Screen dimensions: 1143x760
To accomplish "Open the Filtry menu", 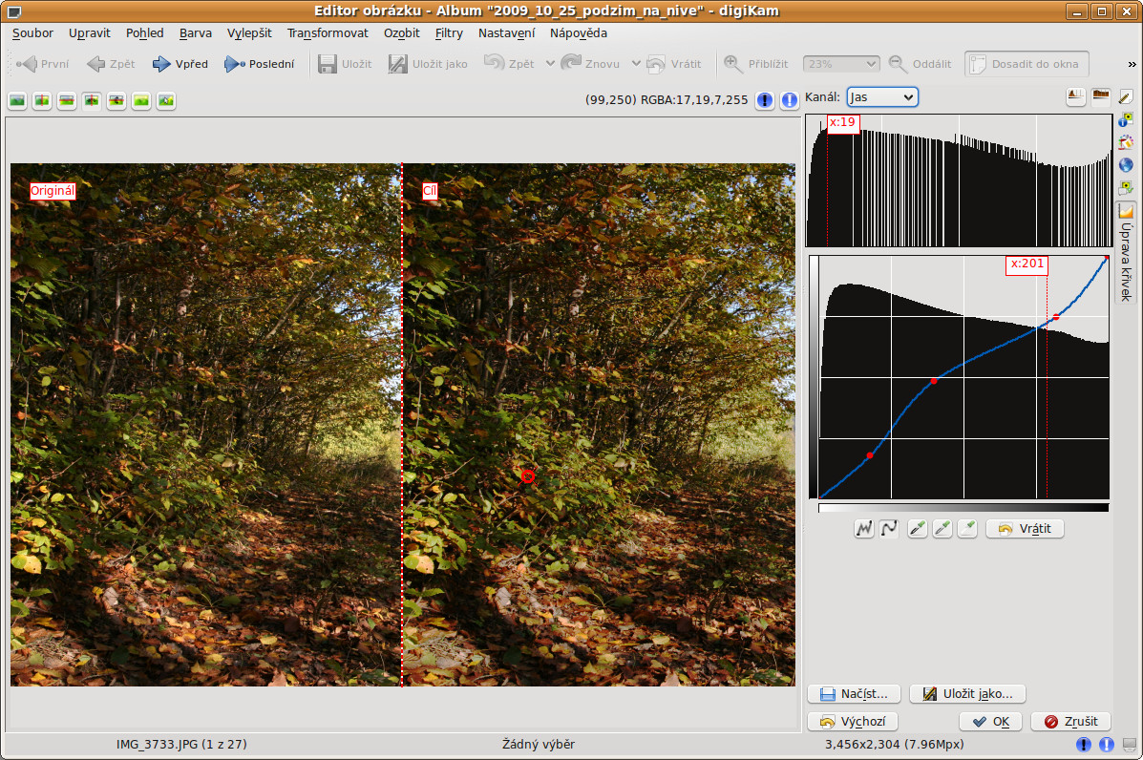I will (449, 32).
